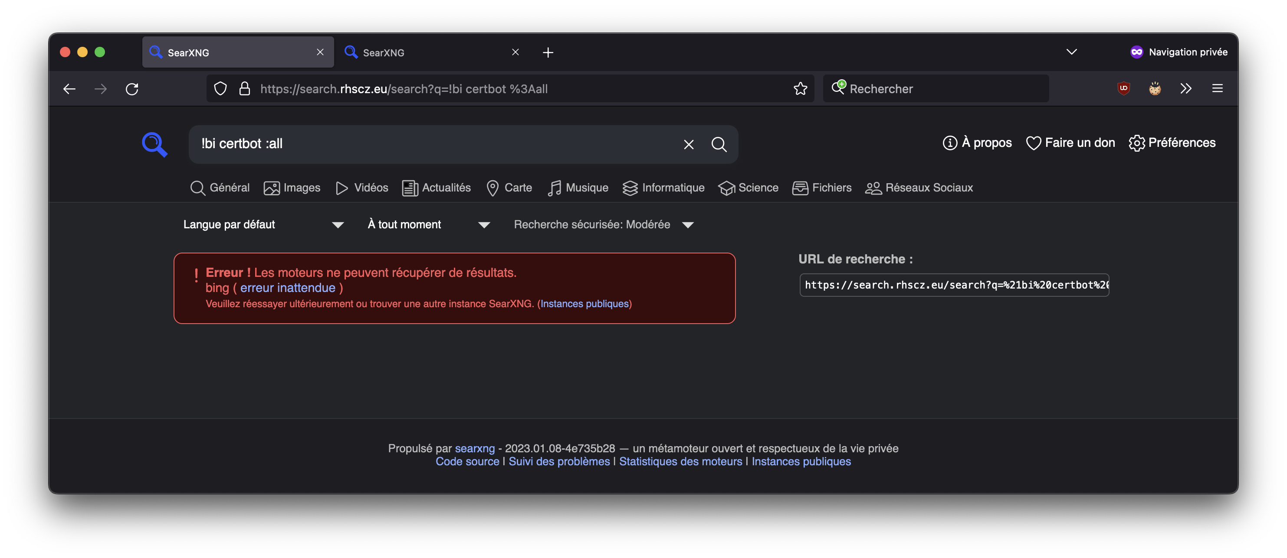Bookmark this page with the star

pos(801,89)
